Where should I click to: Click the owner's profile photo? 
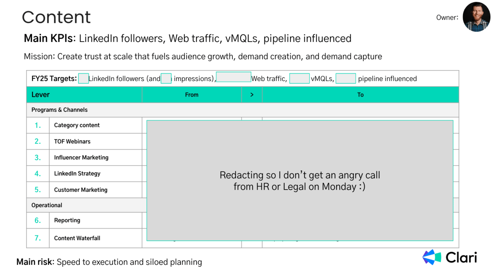click(476, 17)
